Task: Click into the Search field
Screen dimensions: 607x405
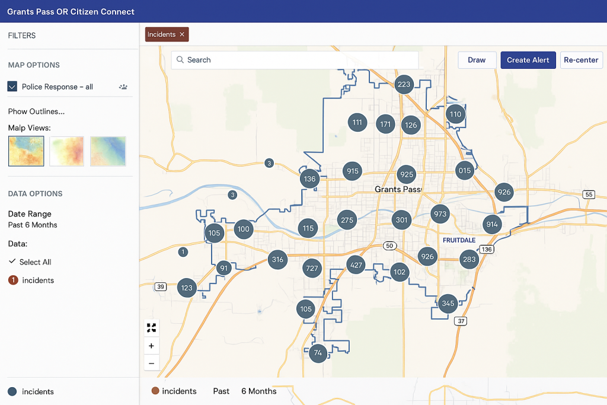Action: click(295, 60)
